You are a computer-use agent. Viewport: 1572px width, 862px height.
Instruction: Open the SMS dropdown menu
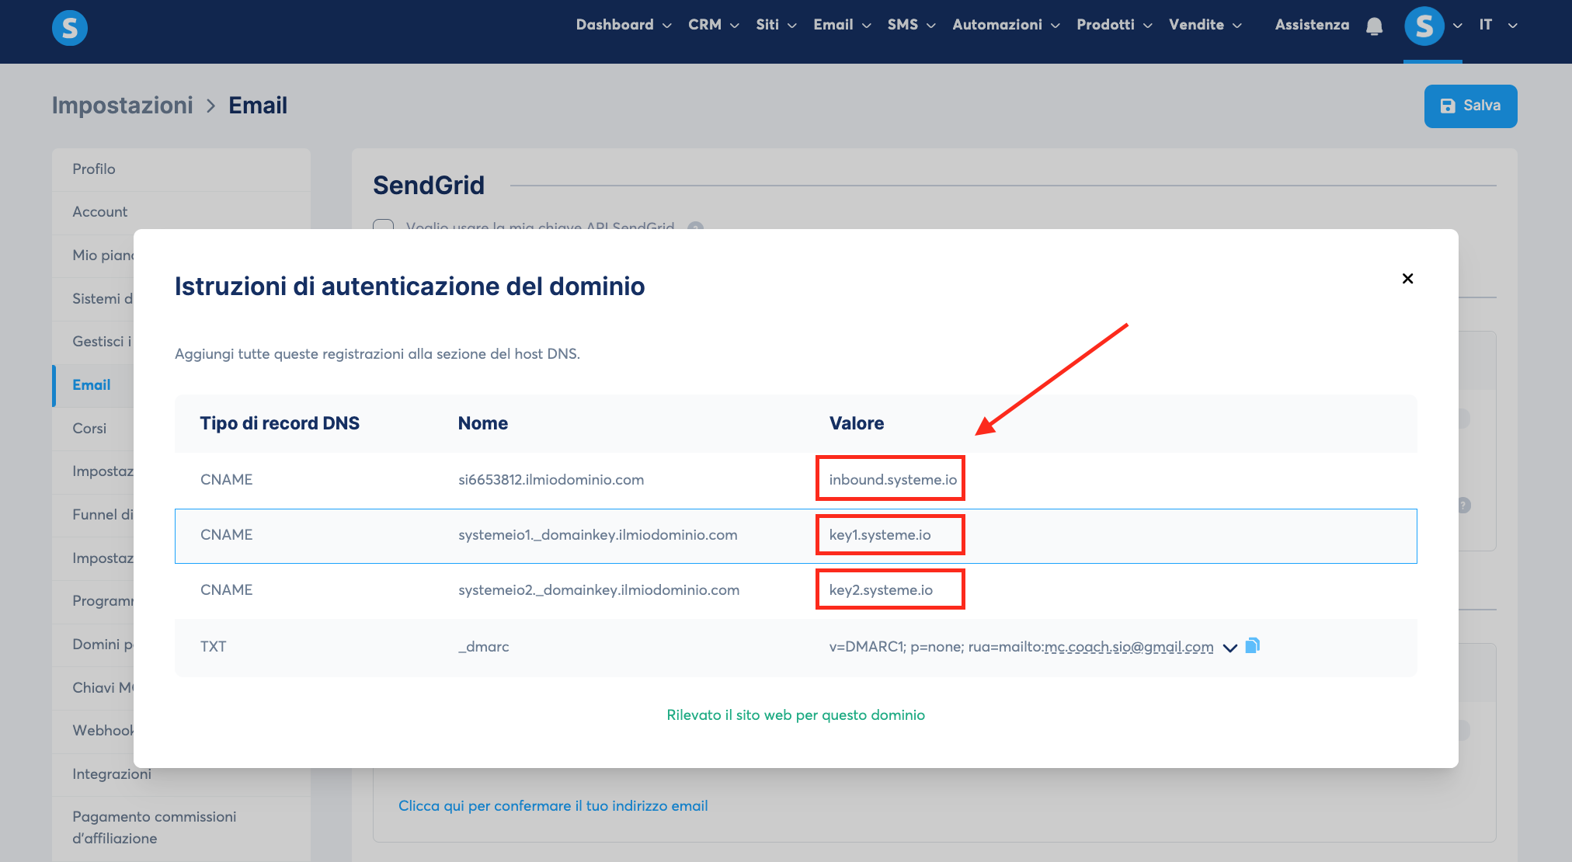pos(911,25)
